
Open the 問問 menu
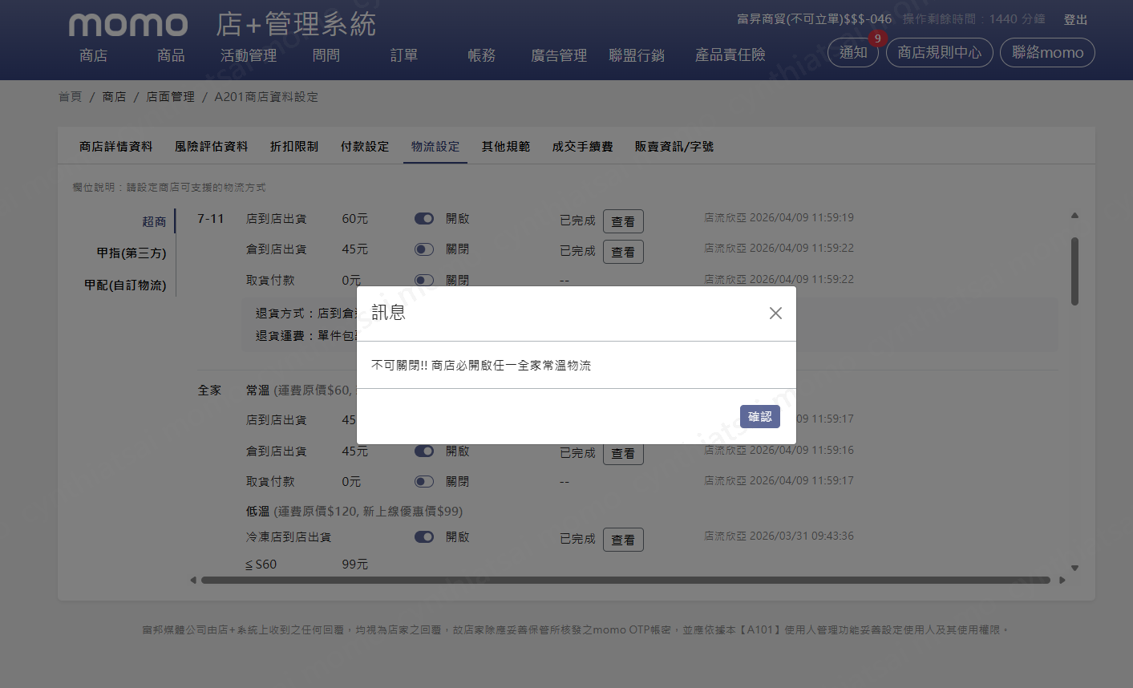tap(326, 55)
